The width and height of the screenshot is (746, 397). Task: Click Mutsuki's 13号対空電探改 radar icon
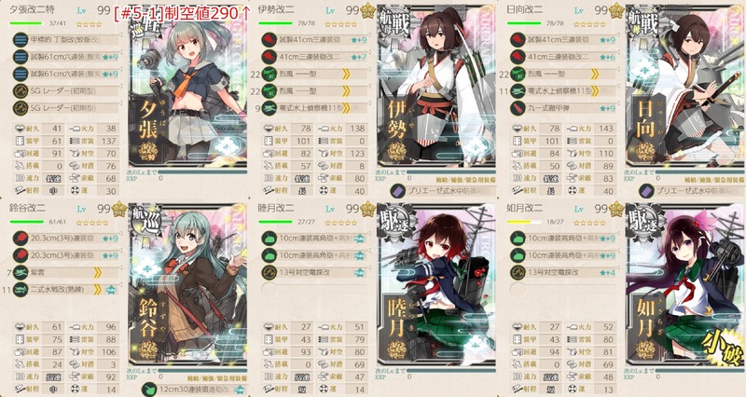pos(269,272)
